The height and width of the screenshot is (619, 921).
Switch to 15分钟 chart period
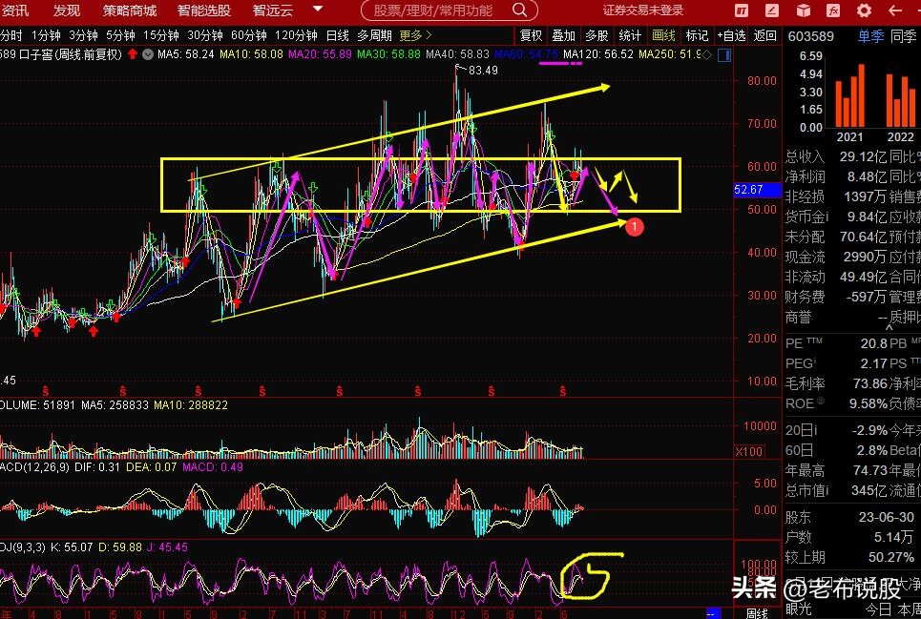point(161,36)
